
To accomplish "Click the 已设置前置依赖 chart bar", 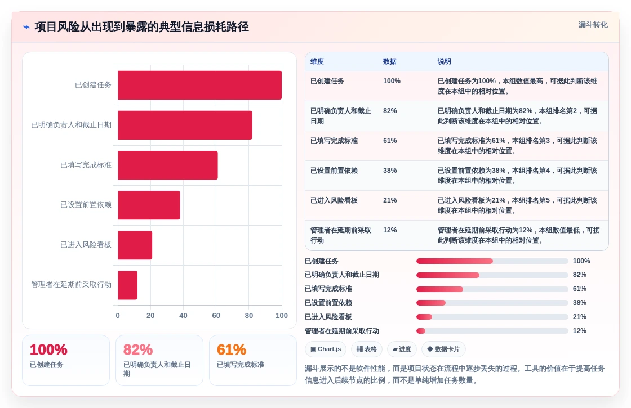I will click(x=149, y=205).
